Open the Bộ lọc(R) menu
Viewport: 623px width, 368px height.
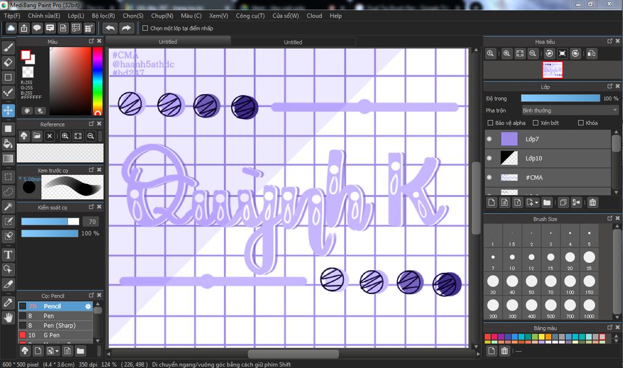(103, 15)
